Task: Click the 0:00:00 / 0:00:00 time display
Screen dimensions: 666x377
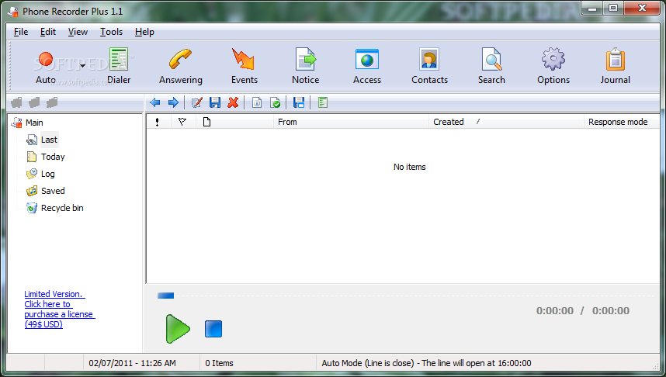Action: [583, 311]
